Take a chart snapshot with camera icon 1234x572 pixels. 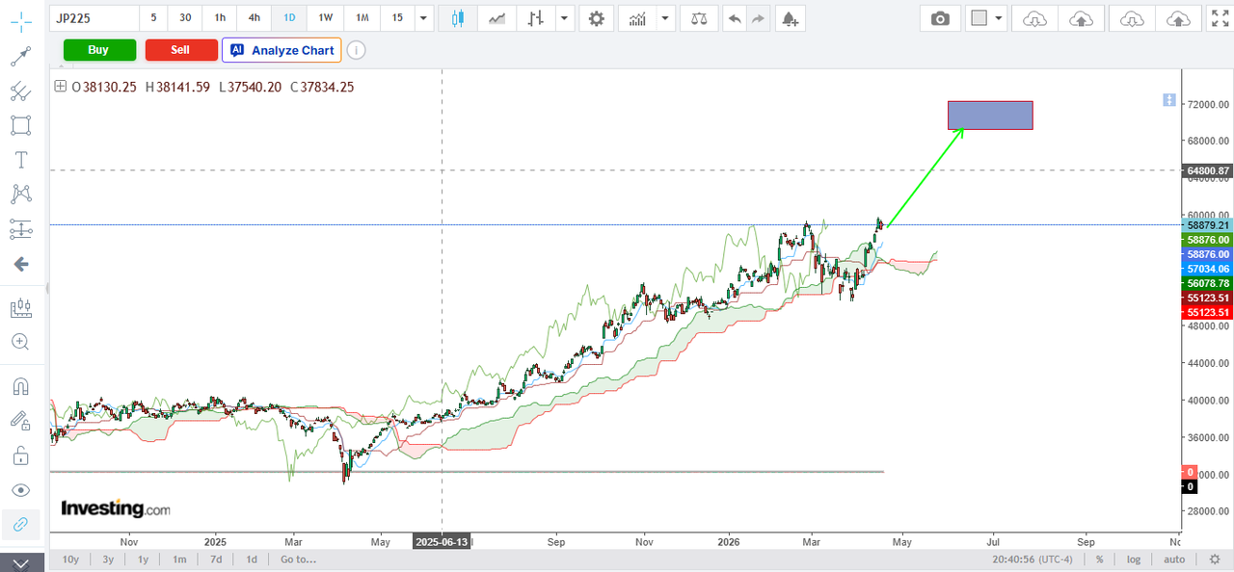point(940,18)
